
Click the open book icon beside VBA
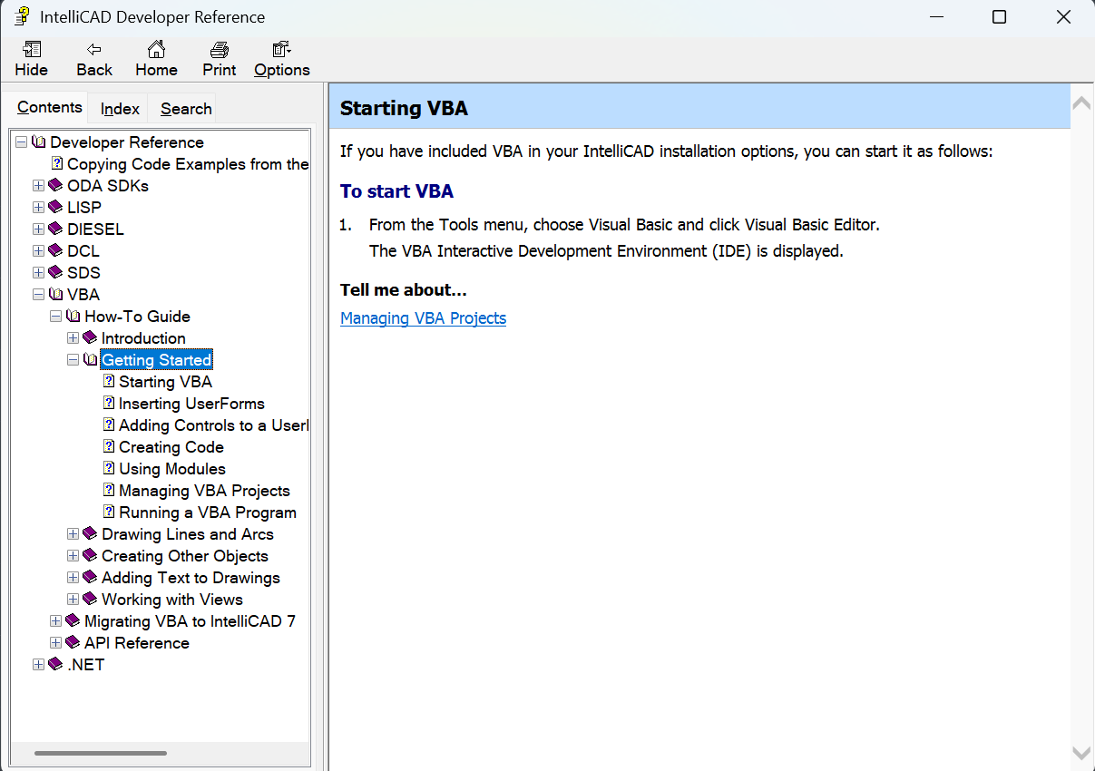click(x=55, y=294)
